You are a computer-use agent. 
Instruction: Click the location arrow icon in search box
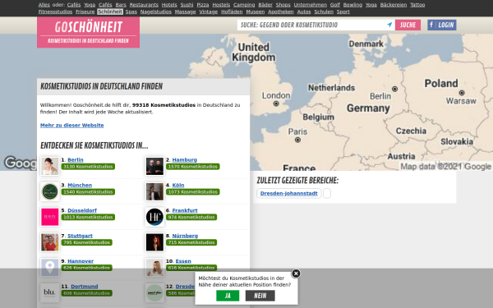point(389,25)
